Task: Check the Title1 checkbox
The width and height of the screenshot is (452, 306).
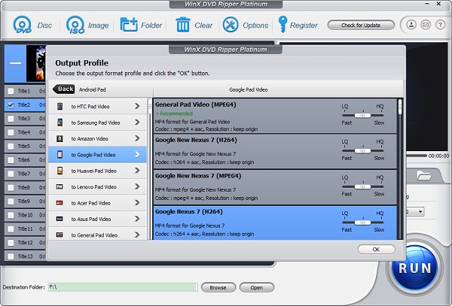Action: click(11, 91)
